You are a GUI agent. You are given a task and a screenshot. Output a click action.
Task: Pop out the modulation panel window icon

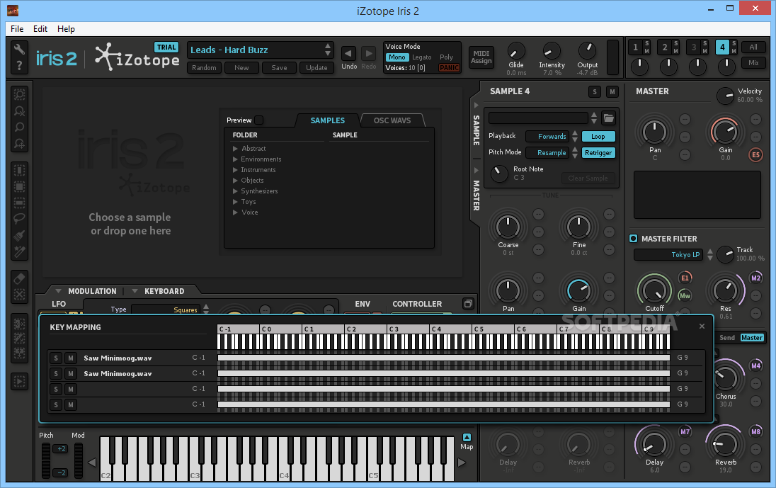pyautogui.click(x=468, y=303)
